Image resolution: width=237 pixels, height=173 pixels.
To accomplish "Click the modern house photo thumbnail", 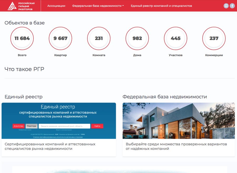I will 179,121.
